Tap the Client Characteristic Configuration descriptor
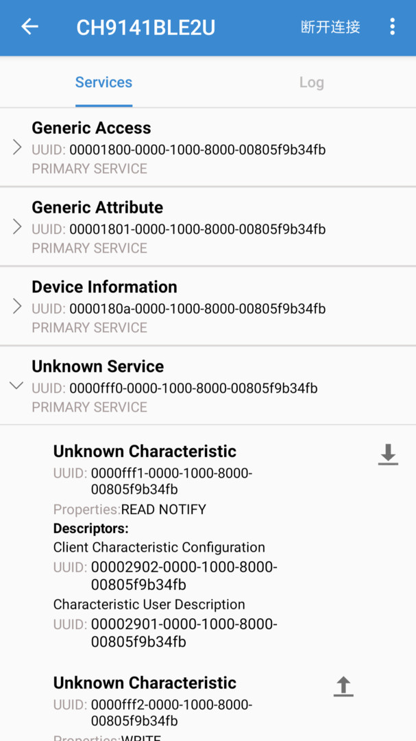This screenshot has width=416, height=741. (159, 548)
